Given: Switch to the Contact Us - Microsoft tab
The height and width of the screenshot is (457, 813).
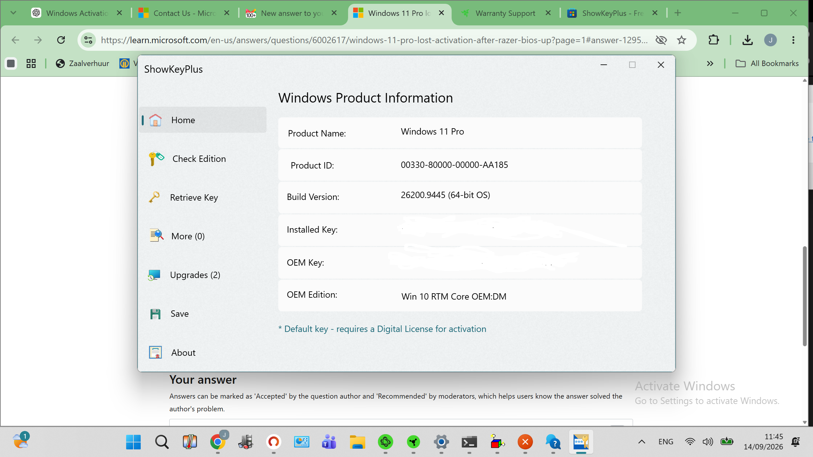Looking at the screenshot, I should coord(184,13).
